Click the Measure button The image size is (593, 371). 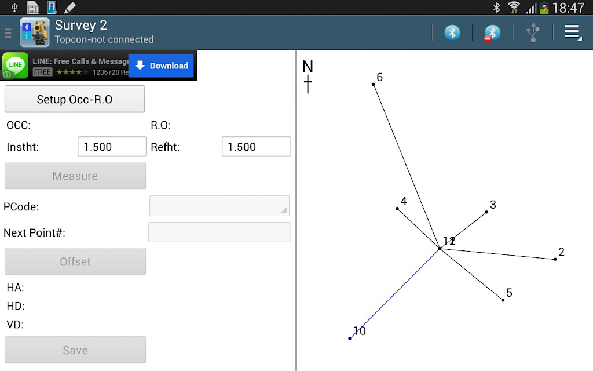75,176
